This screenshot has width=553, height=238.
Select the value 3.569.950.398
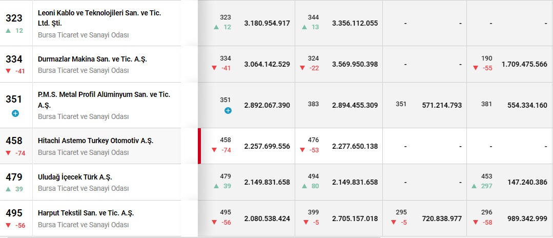(355, 64)
